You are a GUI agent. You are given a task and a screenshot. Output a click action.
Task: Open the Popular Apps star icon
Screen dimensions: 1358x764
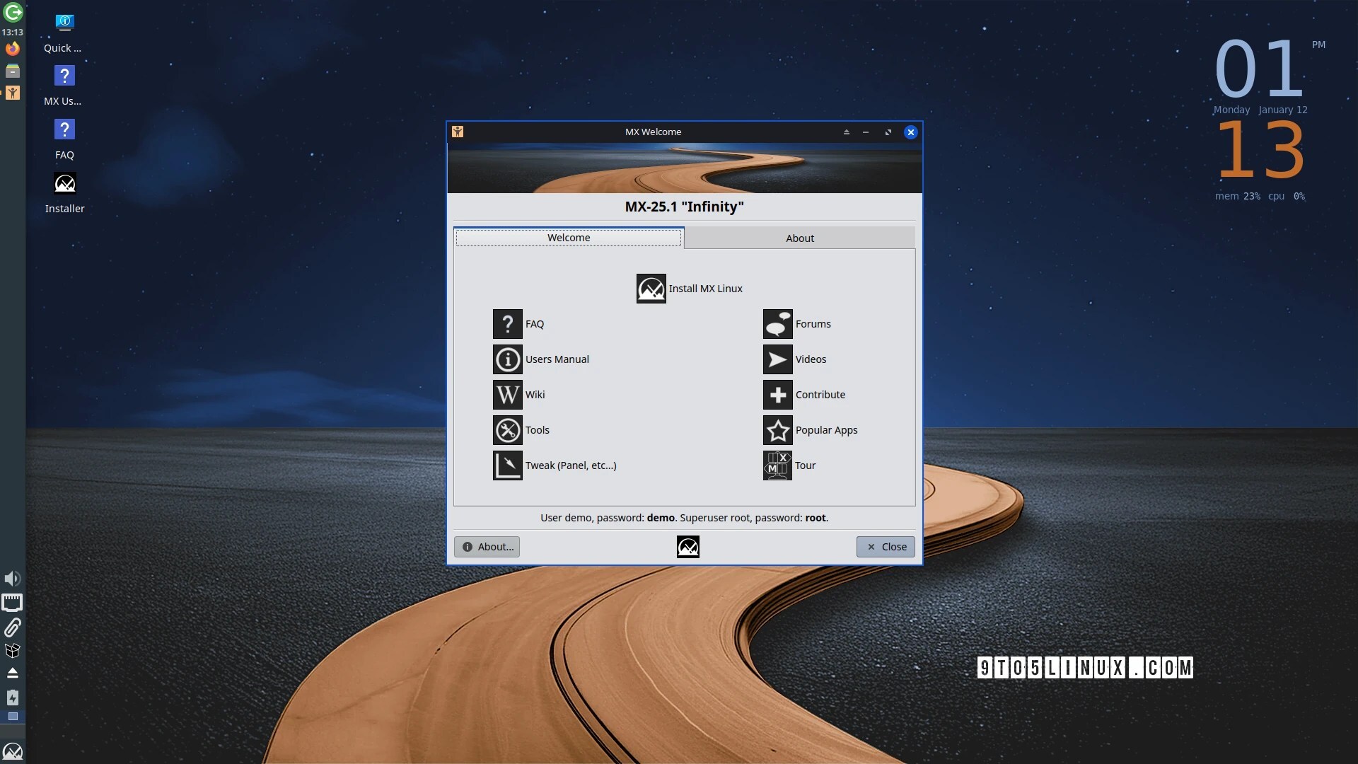pos(777,430)
